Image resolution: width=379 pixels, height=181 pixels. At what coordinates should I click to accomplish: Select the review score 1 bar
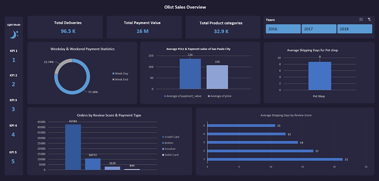coord(275,159)
